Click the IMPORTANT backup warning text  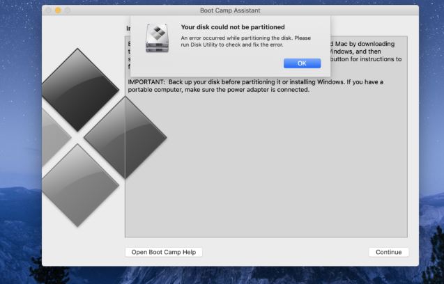pos(255,86)
